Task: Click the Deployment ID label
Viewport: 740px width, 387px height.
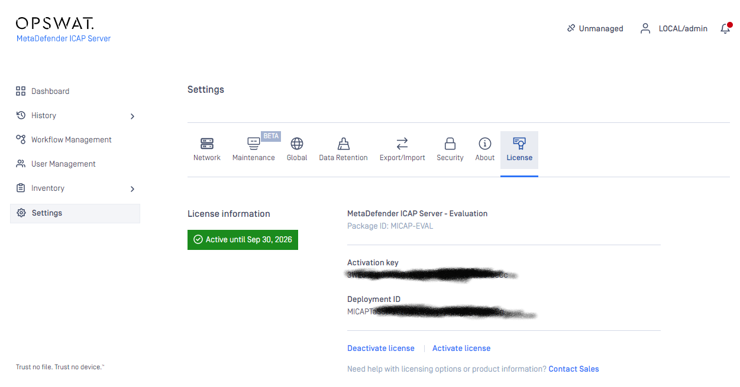Action: [x=374, y=299]
